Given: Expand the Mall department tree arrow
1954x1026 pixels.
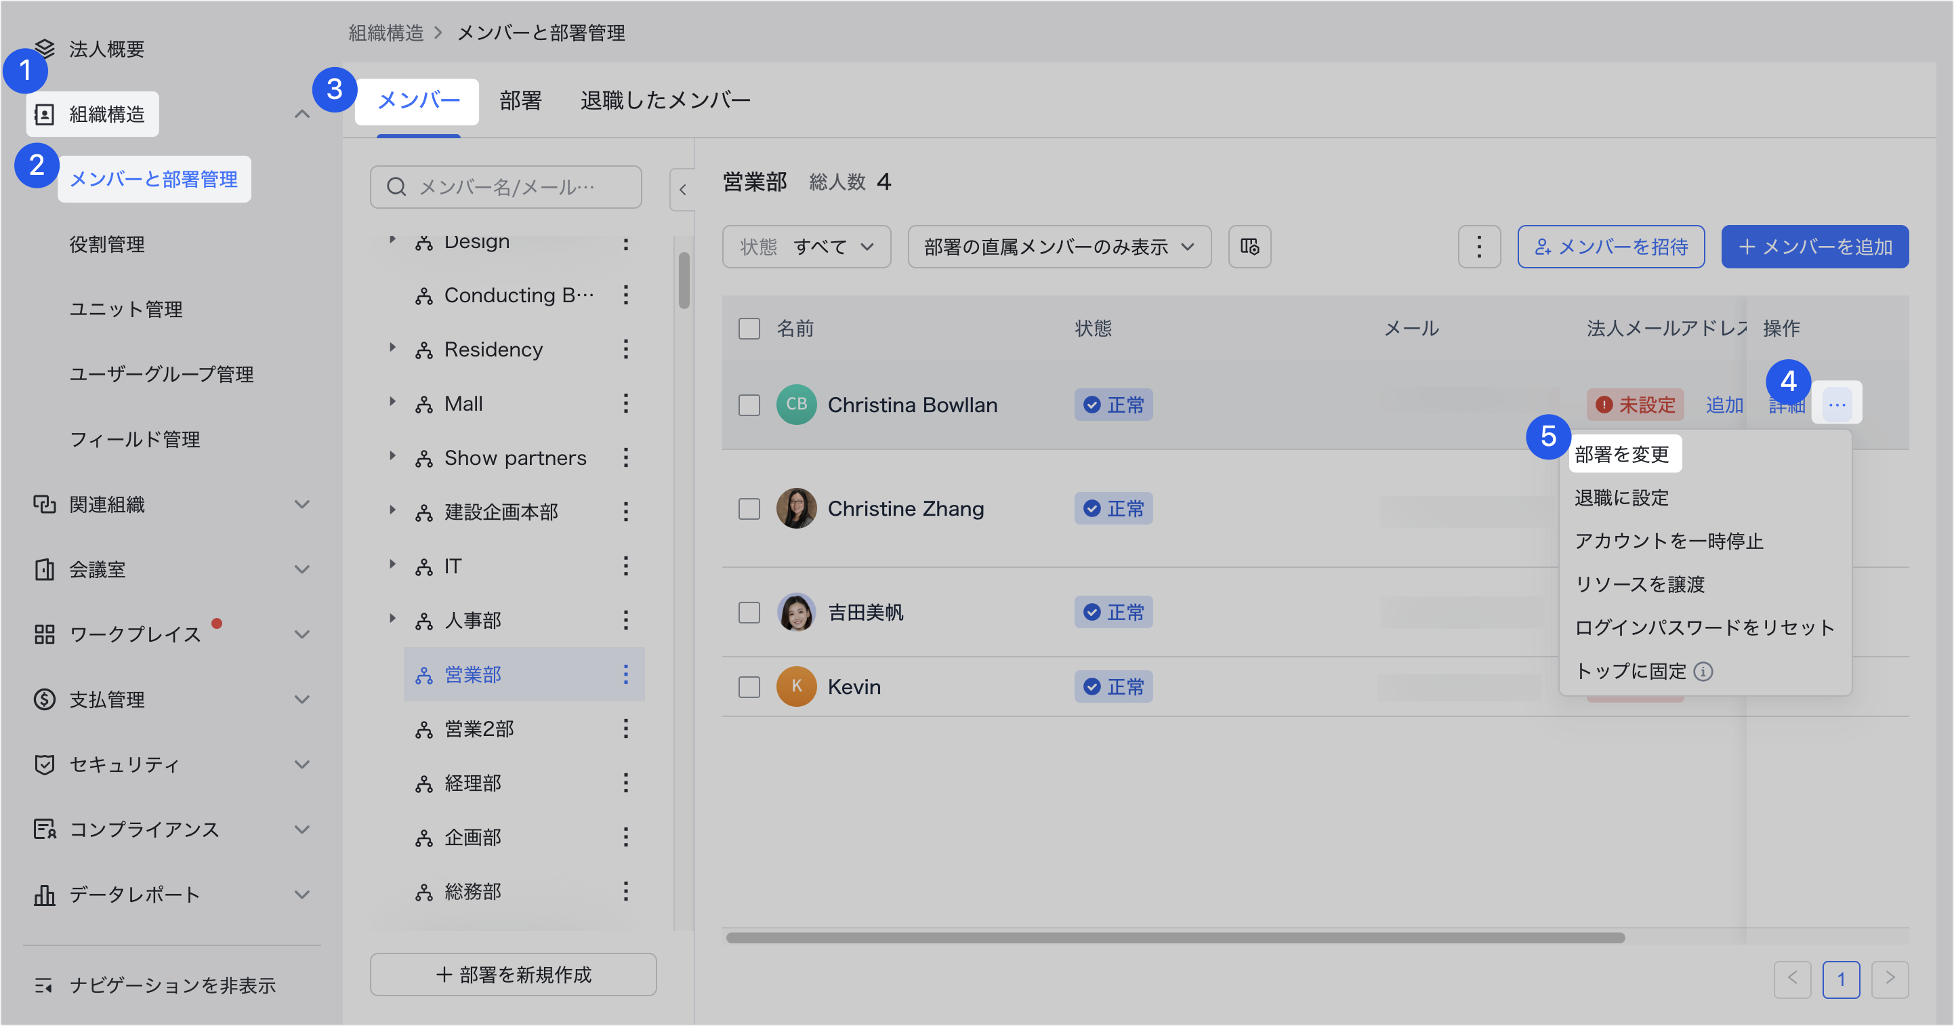Looking at the screenshot, I should point(392,401).
